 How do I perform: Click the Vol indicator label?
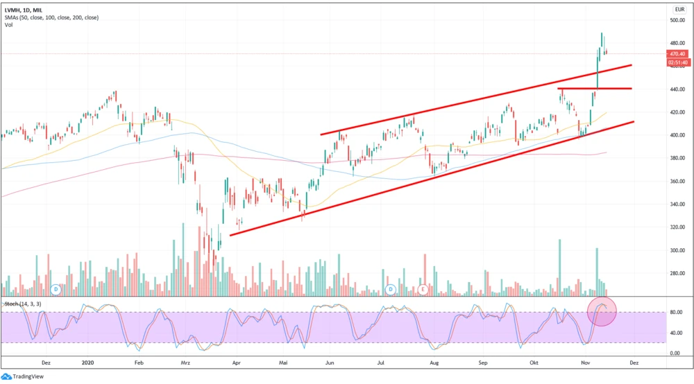[9, 25]
